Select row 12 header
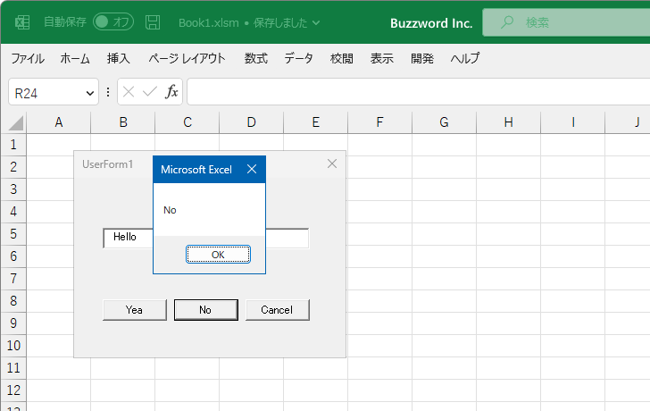Image resolution: width=650 pixels, height=411 pixels. point(13,390)
